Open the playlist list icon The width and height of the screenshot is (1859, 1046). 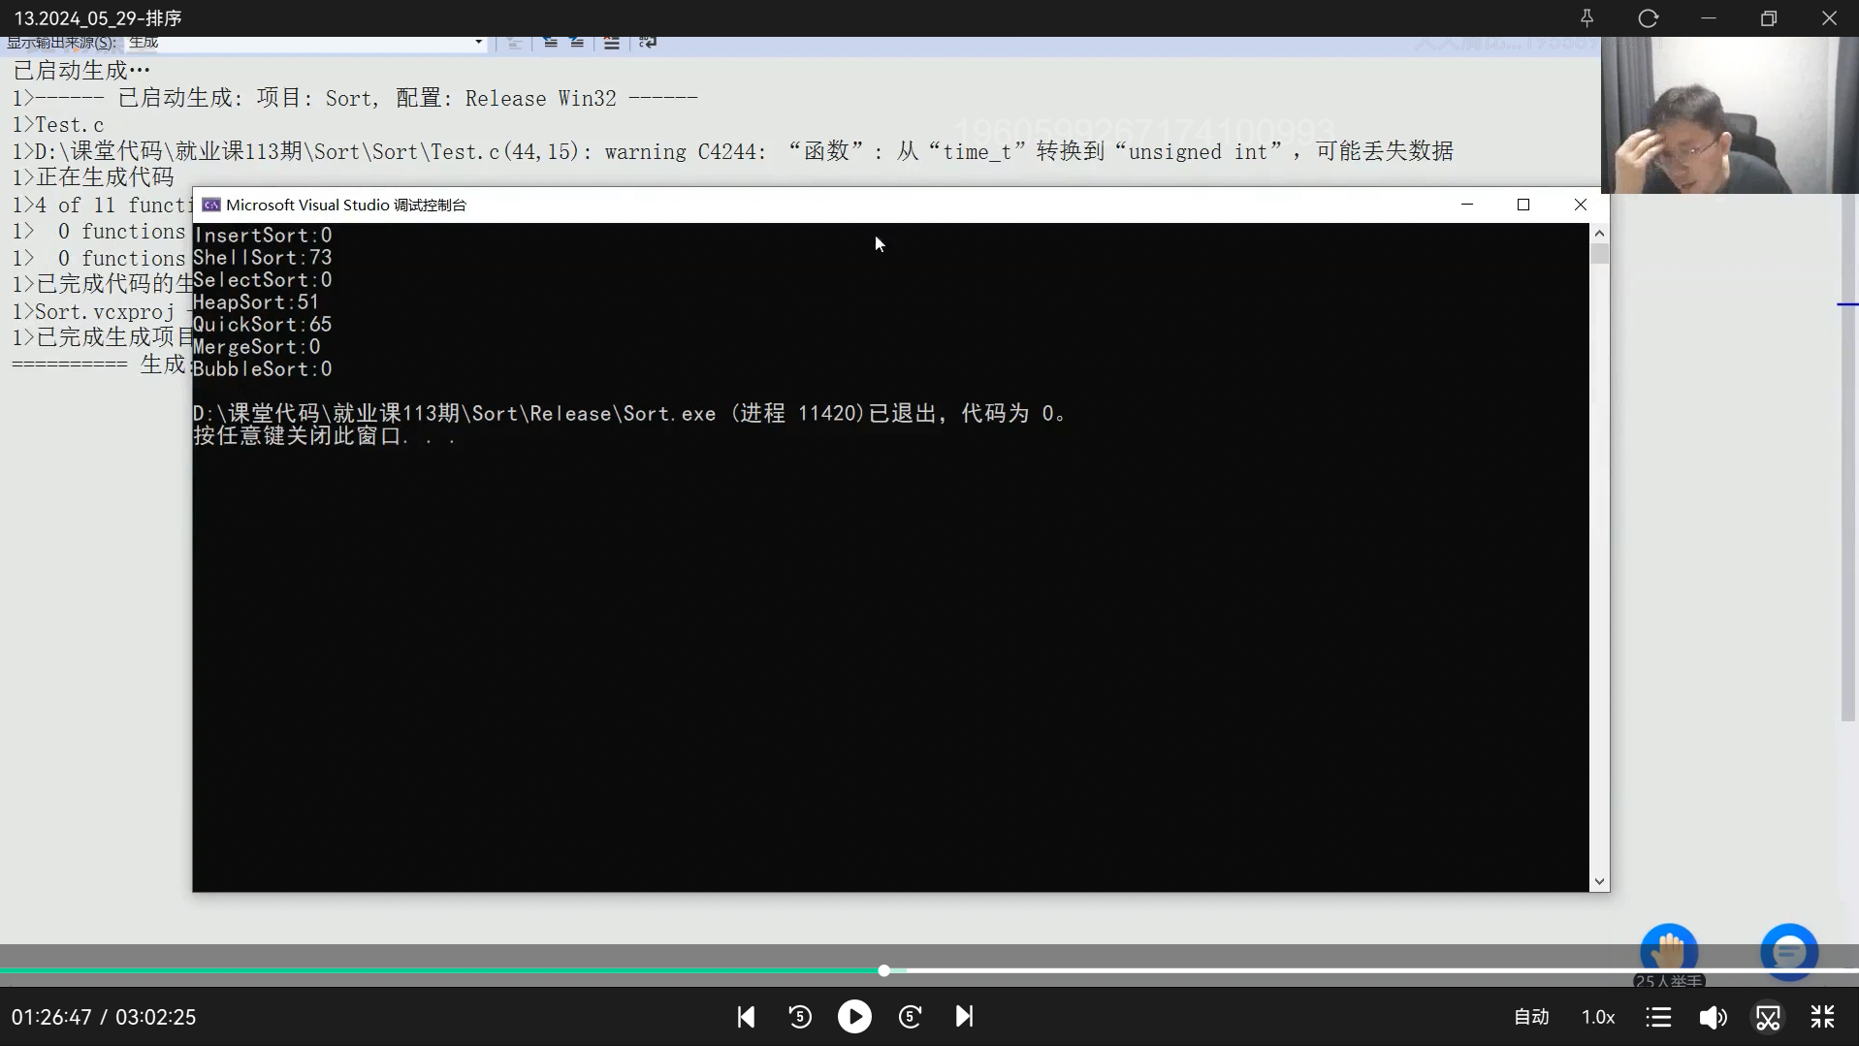point(1658,1017)
